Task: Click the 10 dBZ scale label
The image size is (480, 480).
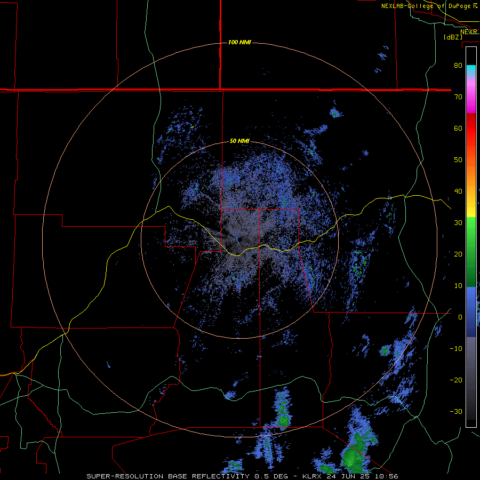Action: [458, 286]
